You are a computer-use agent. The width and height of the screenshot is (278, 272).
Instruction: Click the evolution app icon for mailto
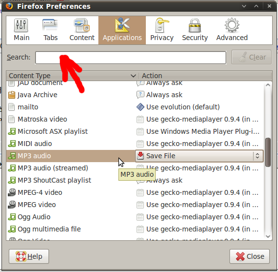tap(140, 107)
